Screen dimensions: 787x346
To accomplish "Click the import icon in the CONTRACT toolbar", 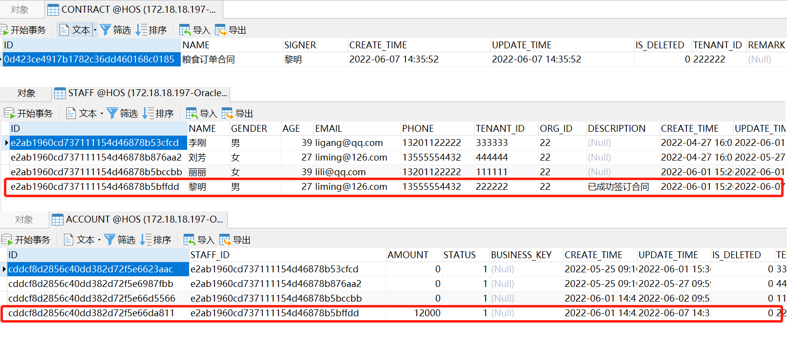I will 185,30.
